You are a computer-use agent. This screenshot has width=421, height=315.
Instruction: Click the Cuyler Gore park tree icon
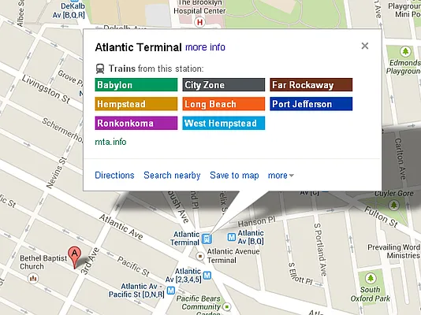coord(394,206)
